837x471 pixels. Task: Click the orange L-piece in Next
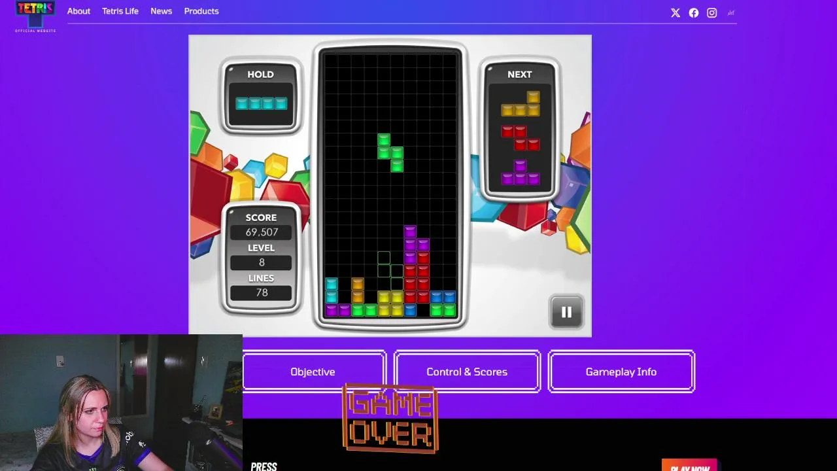(x=521, y=104)
